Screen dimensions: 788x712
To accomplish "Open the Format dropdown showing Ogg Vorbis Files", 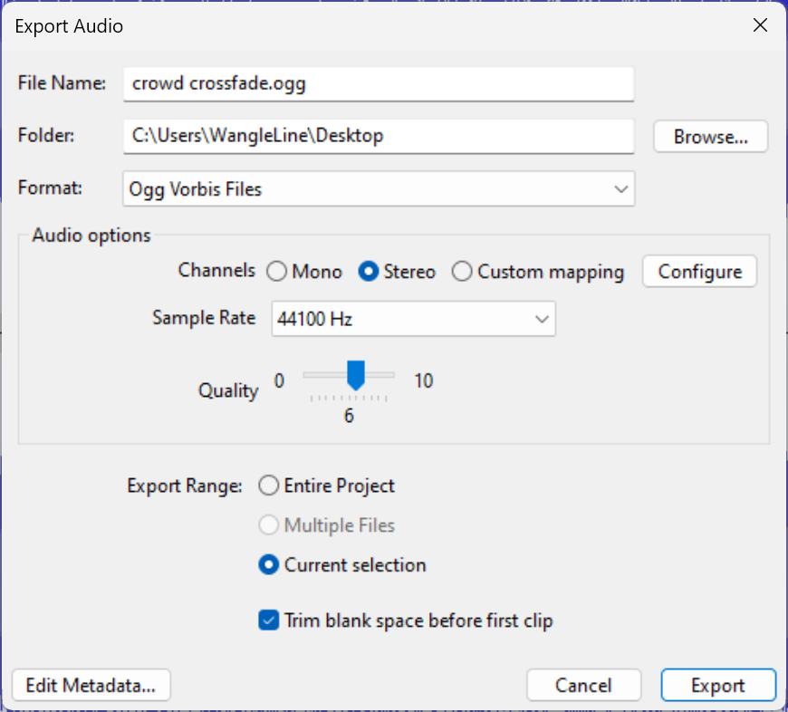I will tap(380, 188).
